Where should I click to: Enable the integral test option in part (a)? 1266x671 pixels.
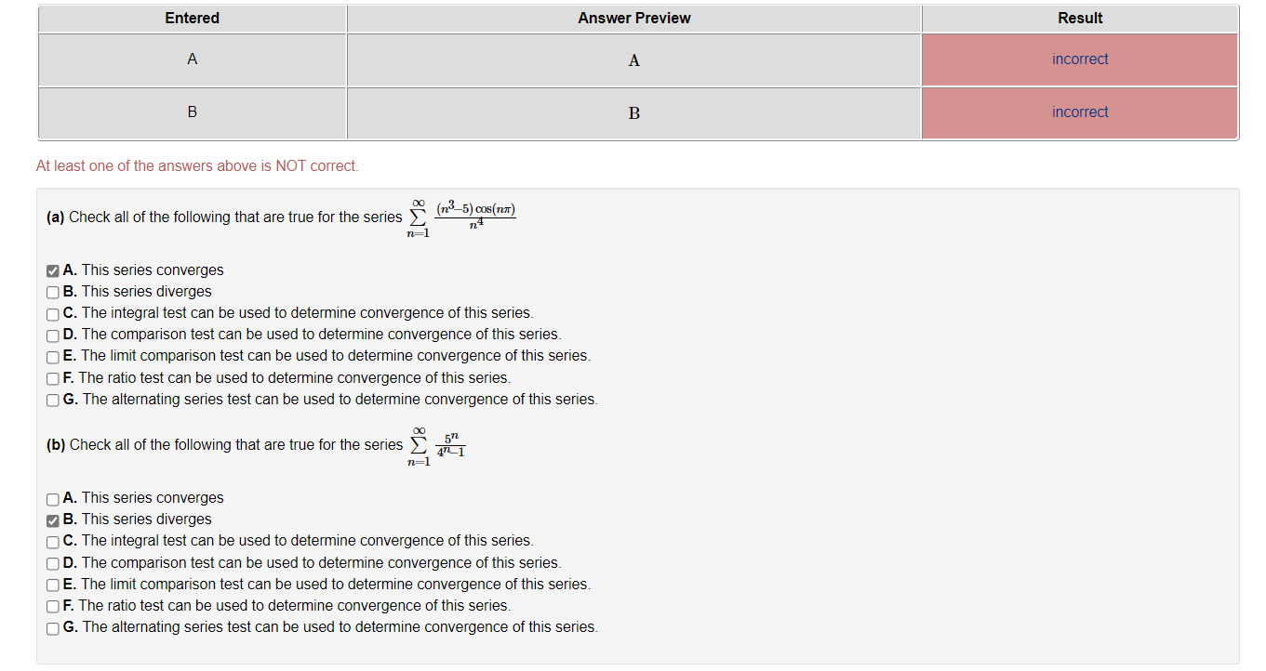pyautogui.click(x=52, y=313)
